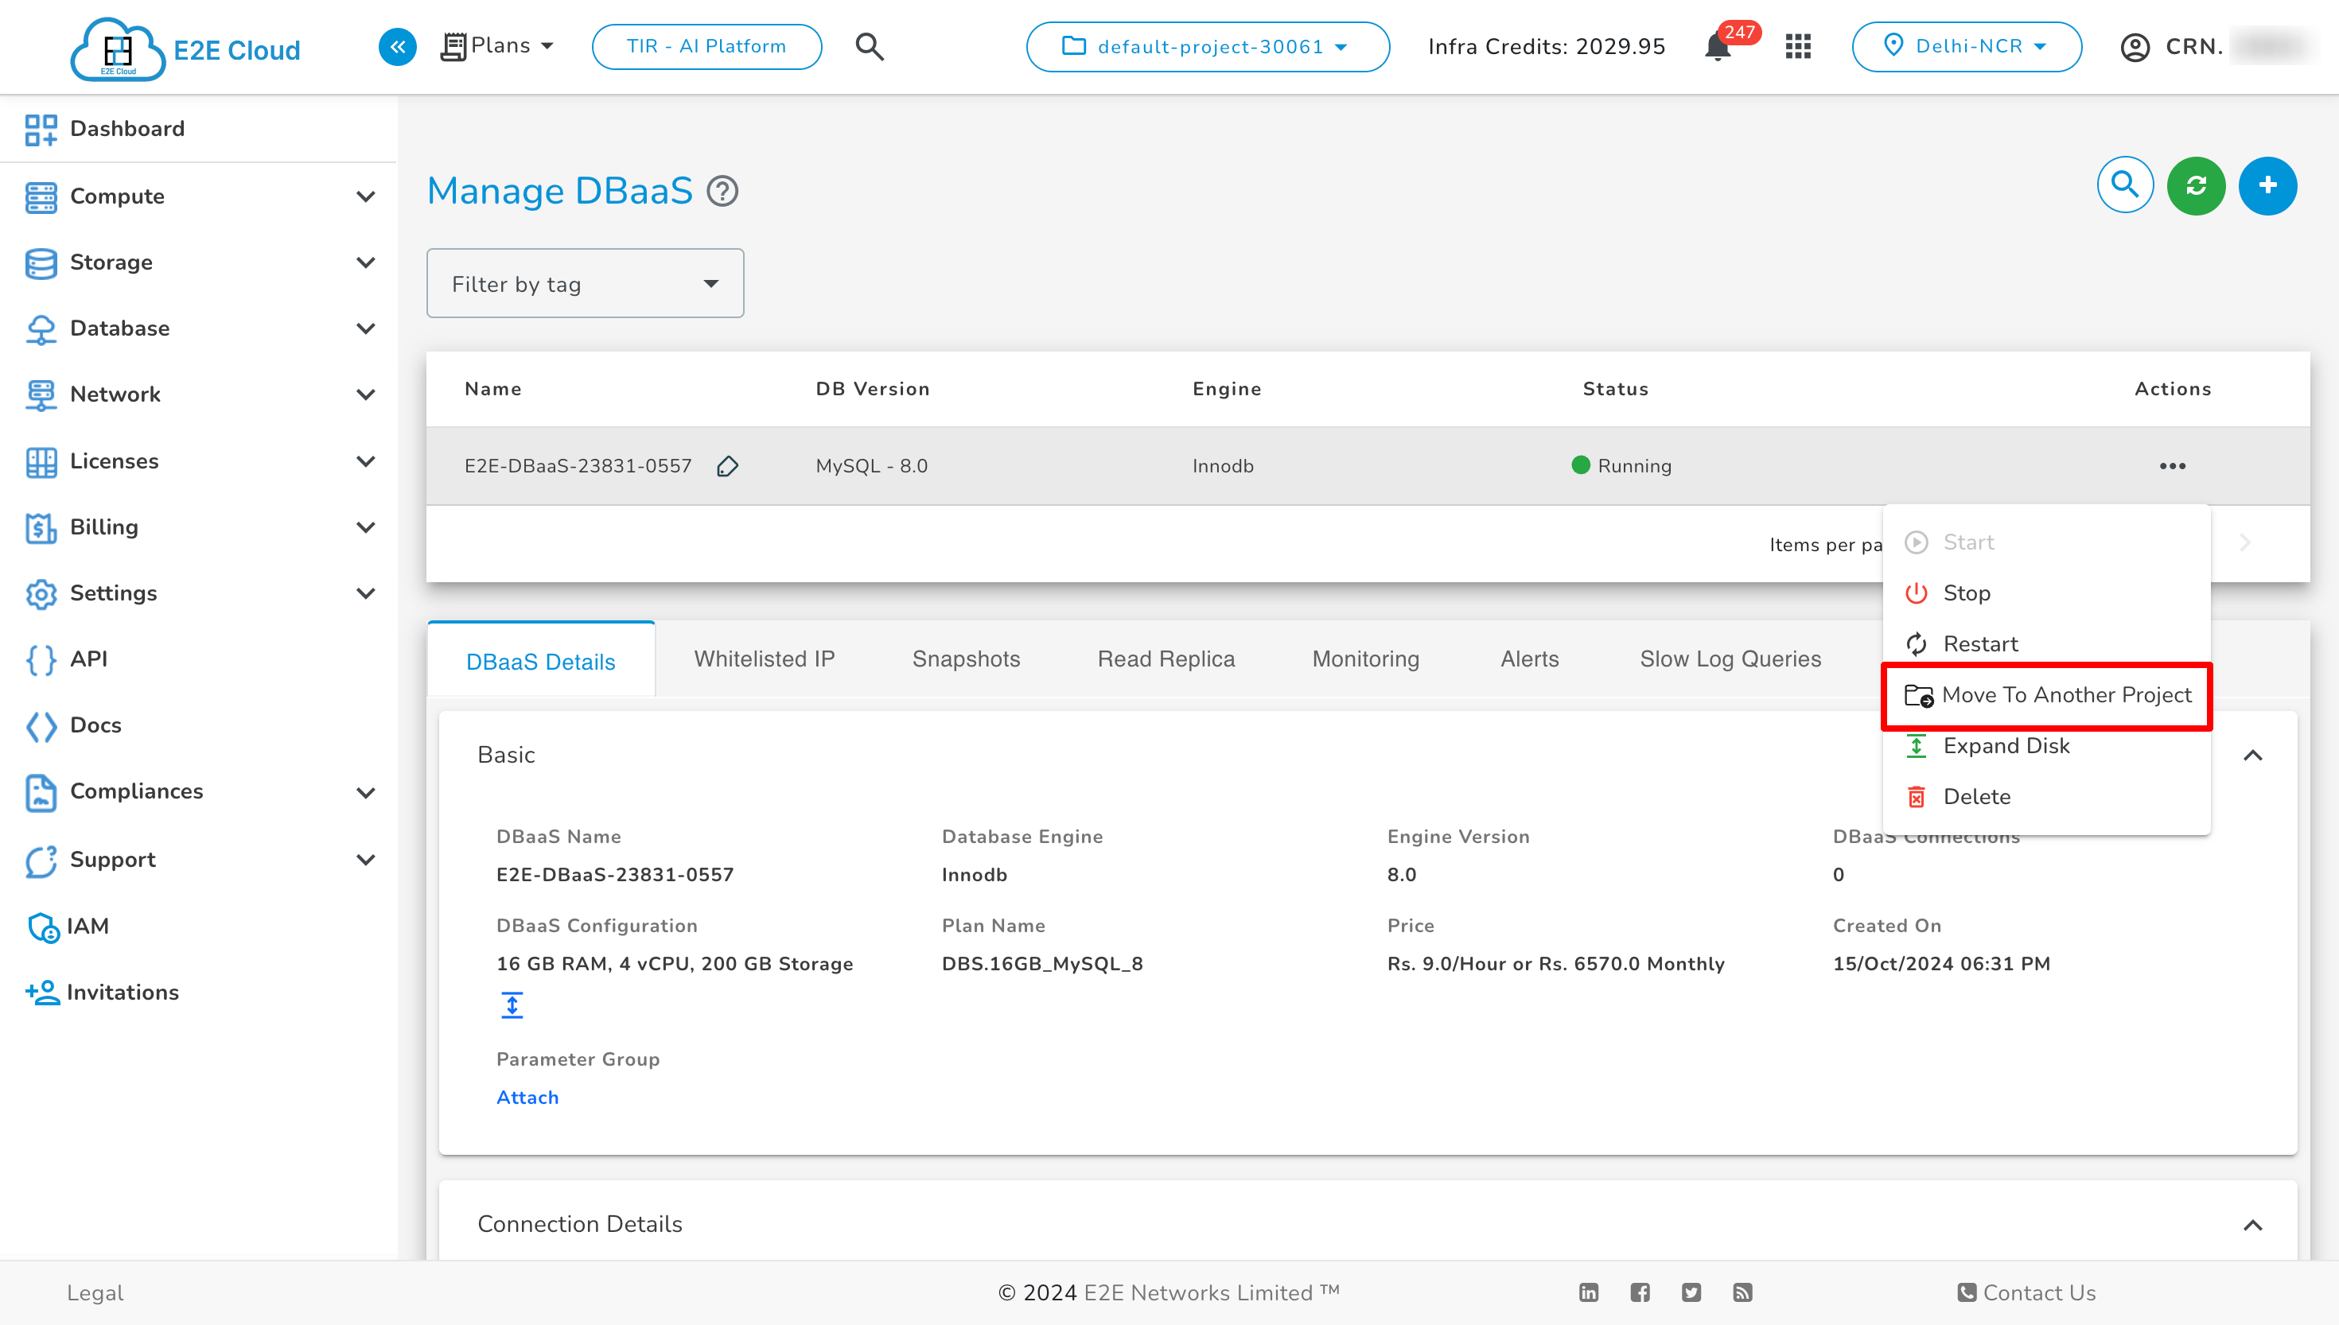Switch to the Monitoring tab
Viewport: 2339px width, 1325px height.
coord(1365,660)
